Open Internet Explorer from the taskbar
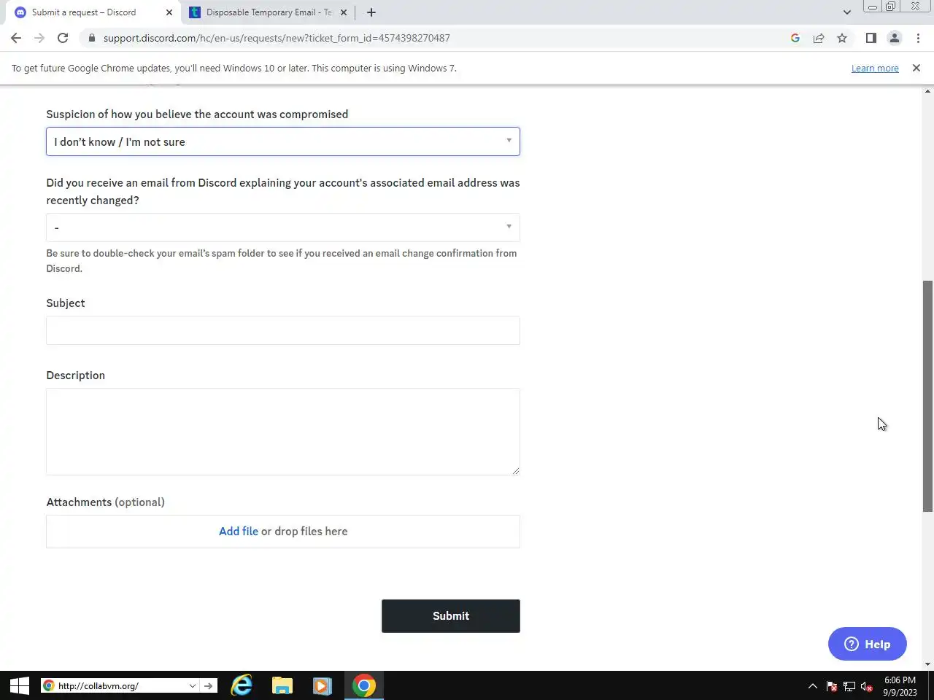 click(242, 685)
